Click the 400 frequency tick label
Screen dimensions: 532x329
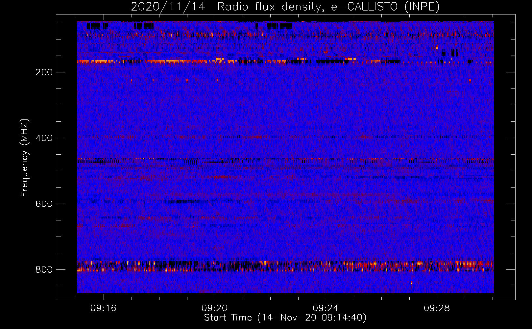click(44, 138)
